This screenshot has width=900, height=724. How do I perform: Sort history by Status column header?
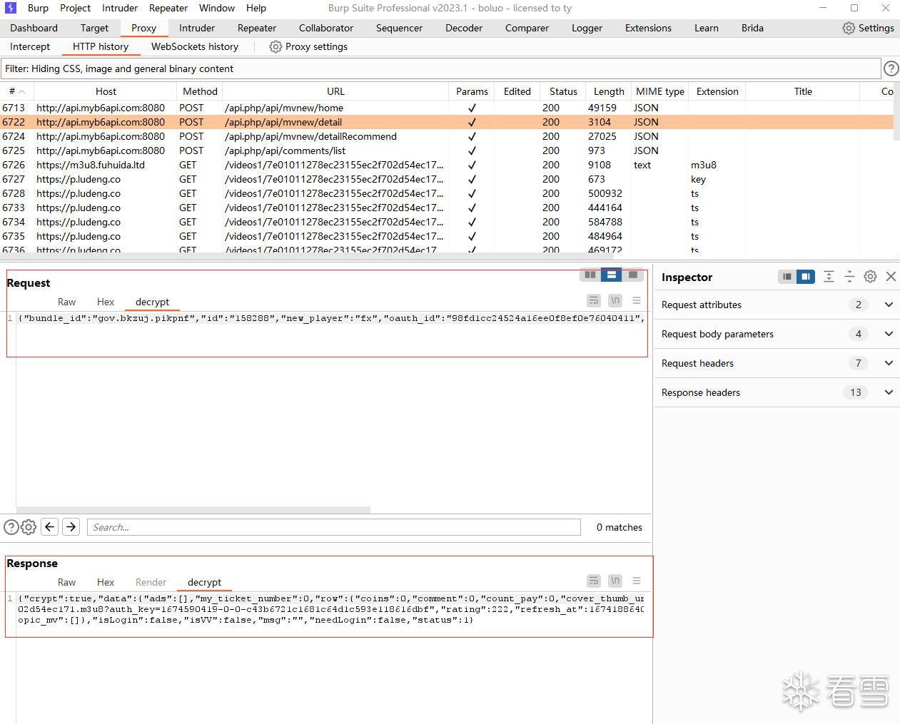coord(563,91)
